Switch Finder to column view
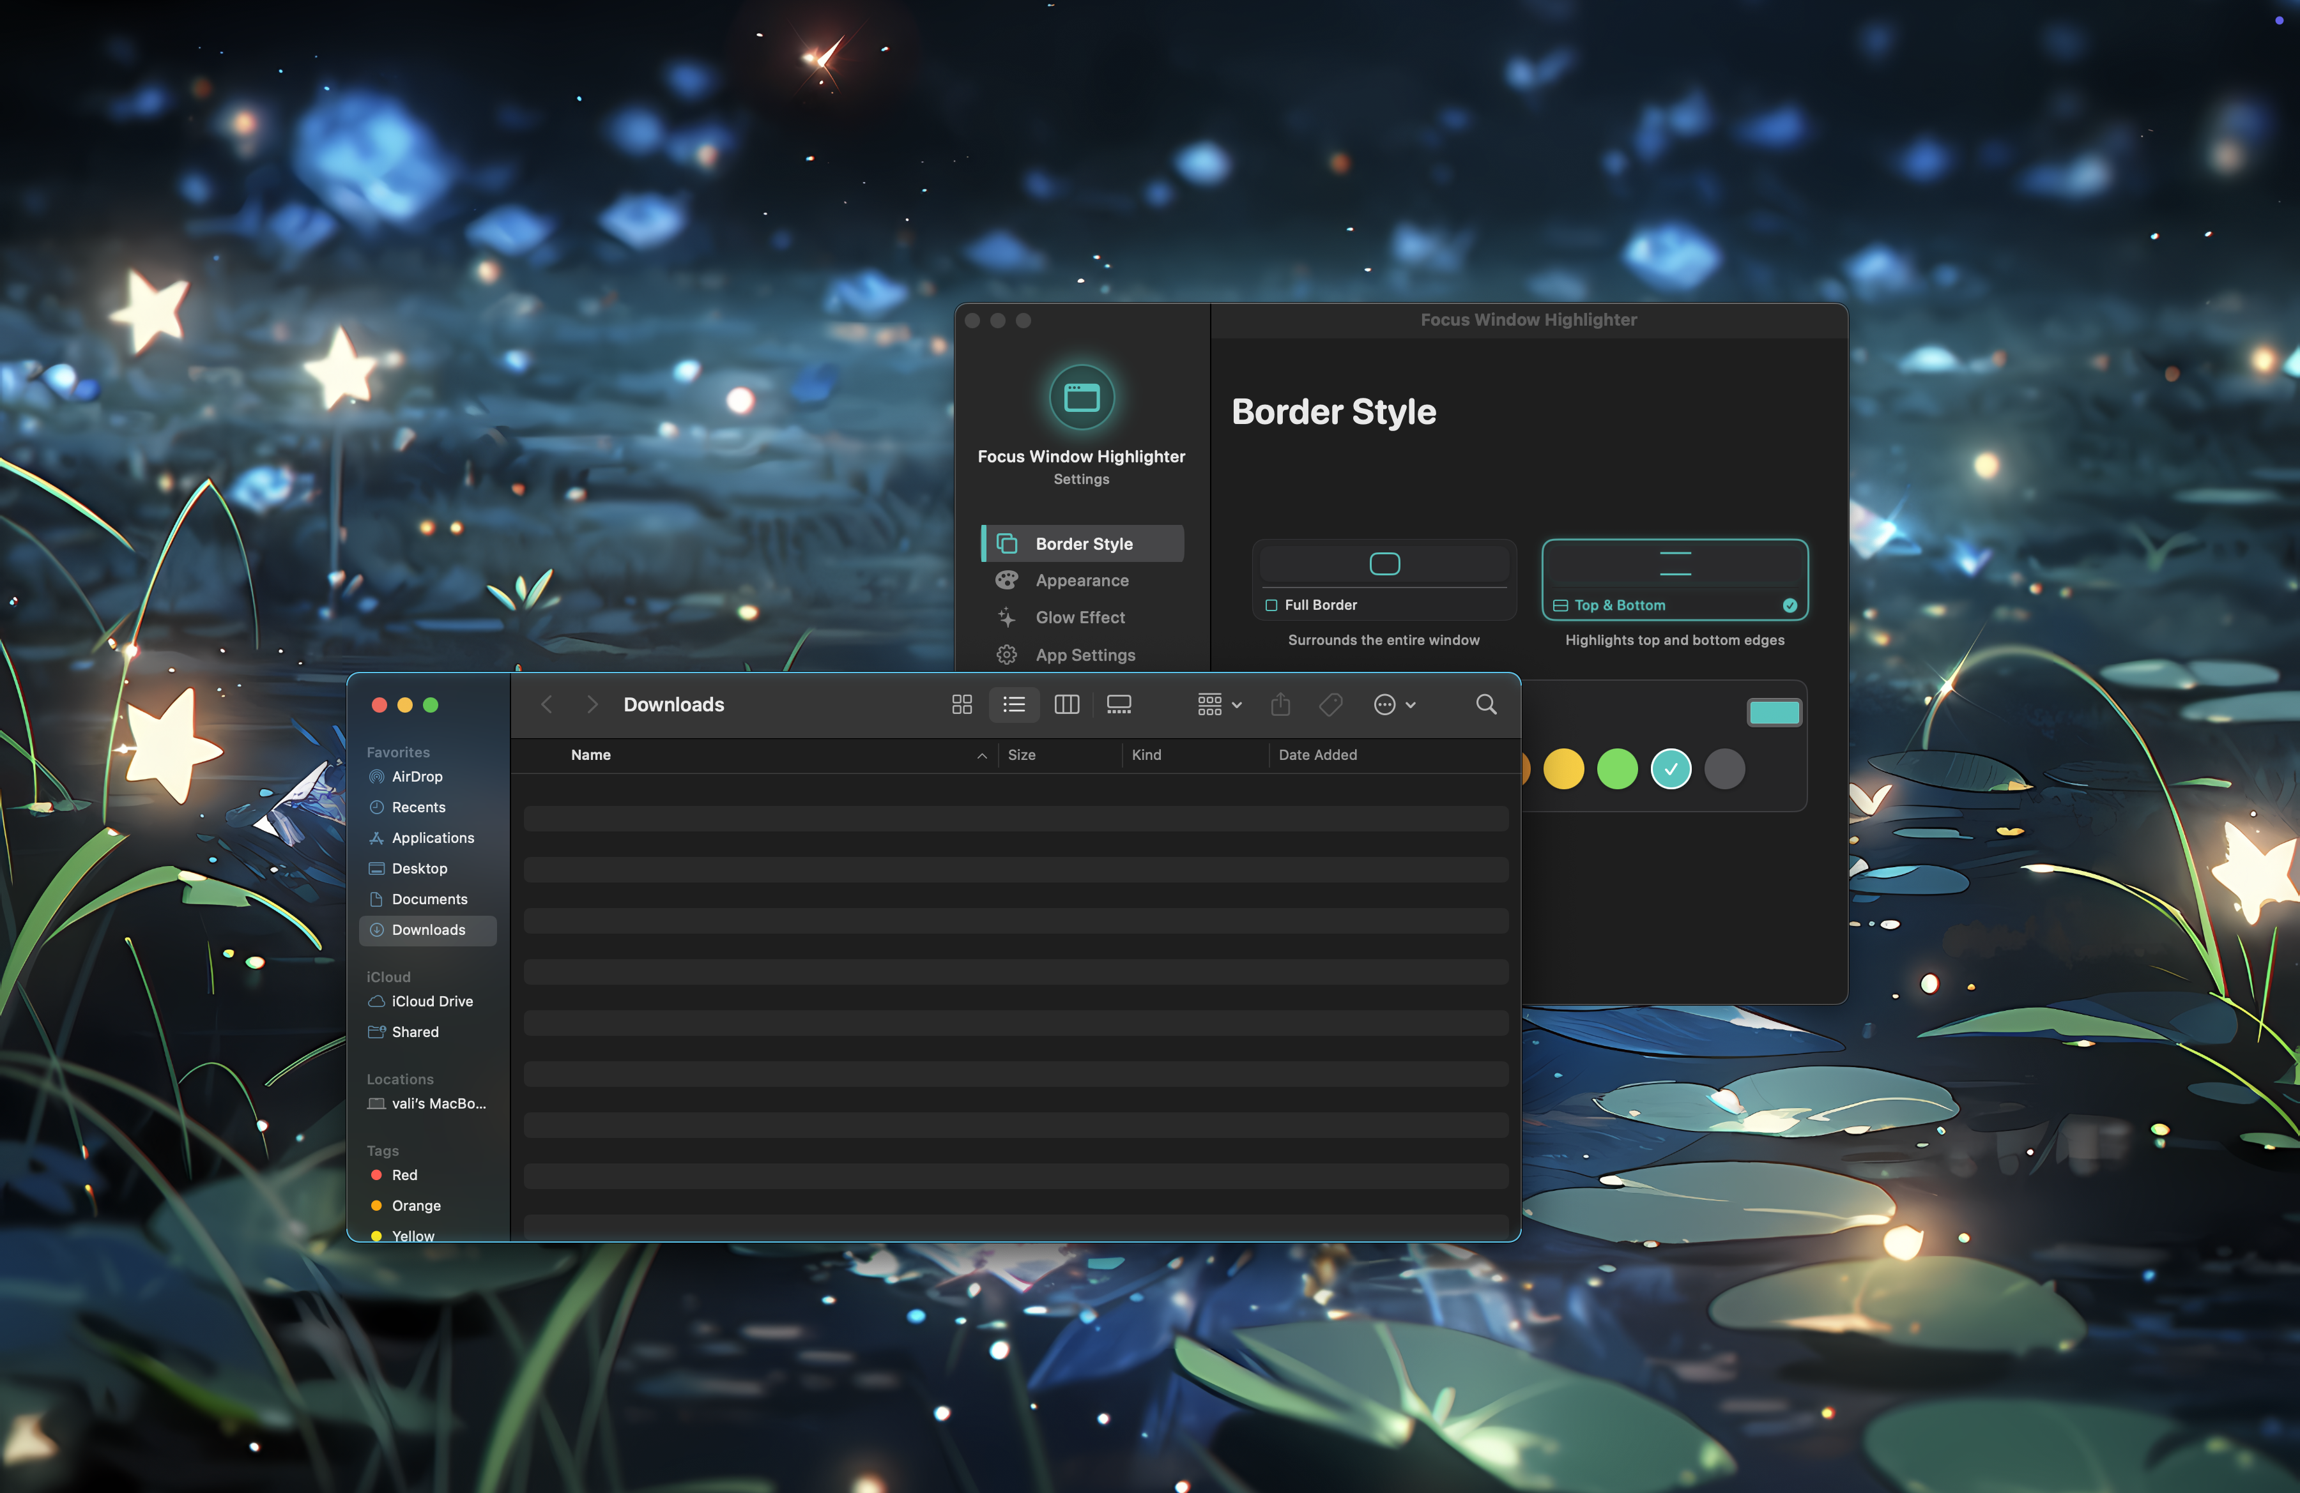This screenshot has width=2300, height=1493. tap(1066, 704)
